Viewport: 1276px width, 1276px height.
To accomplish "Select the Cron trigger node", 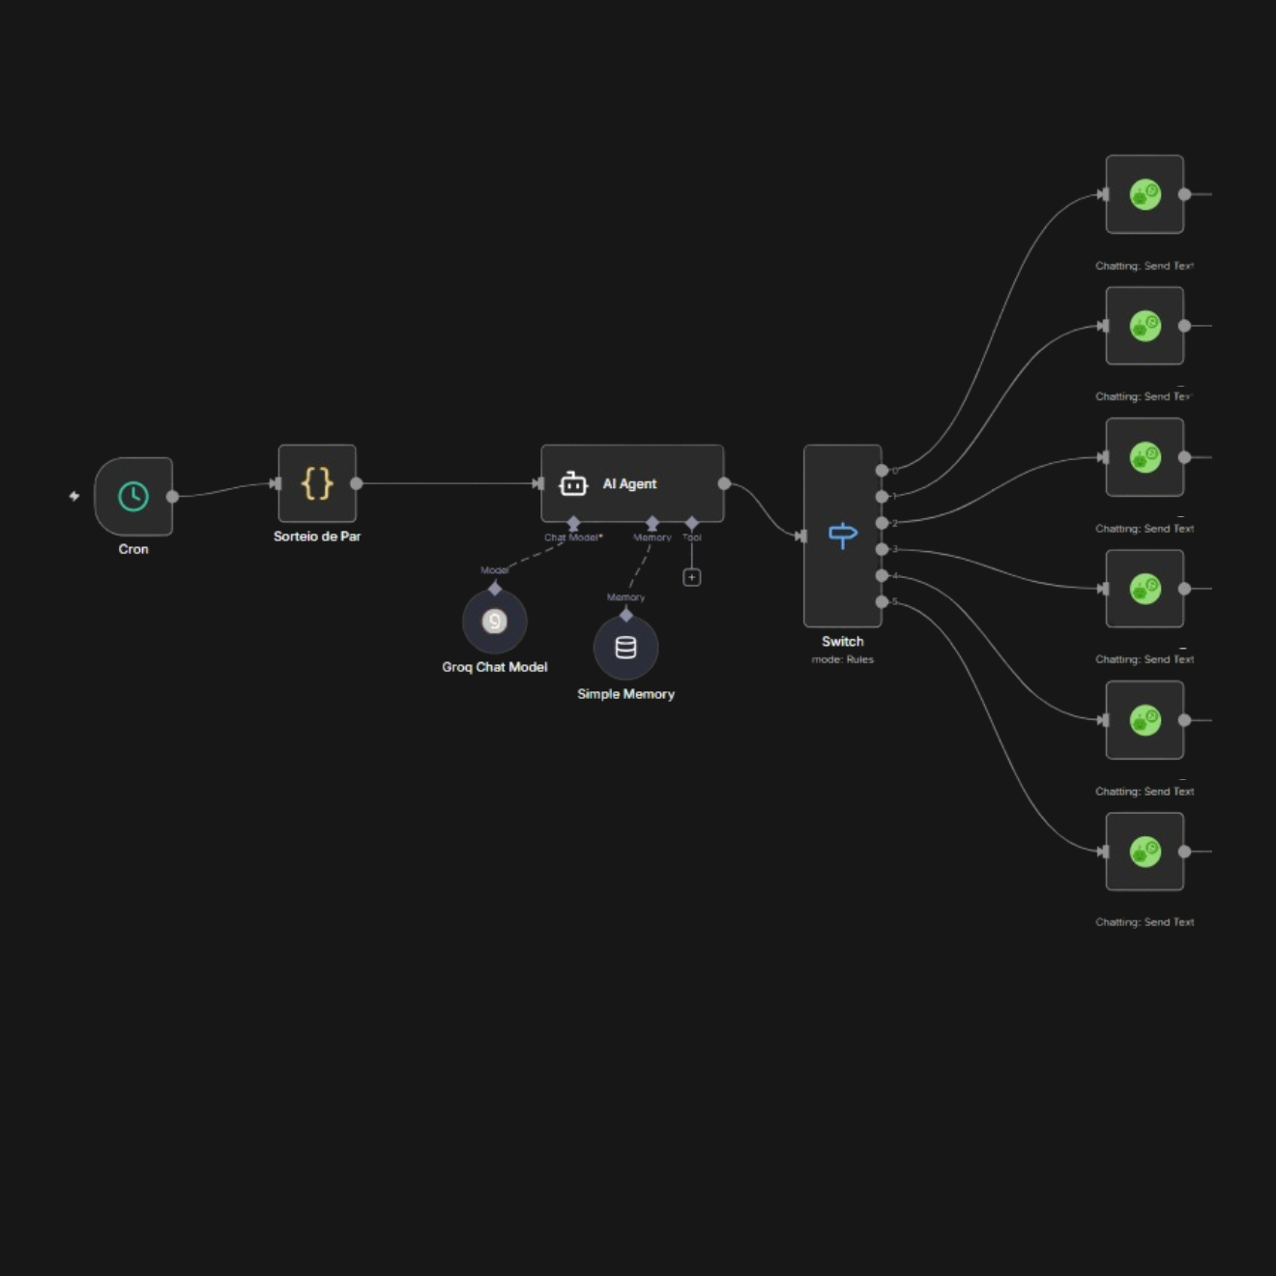I will [133, 497].
